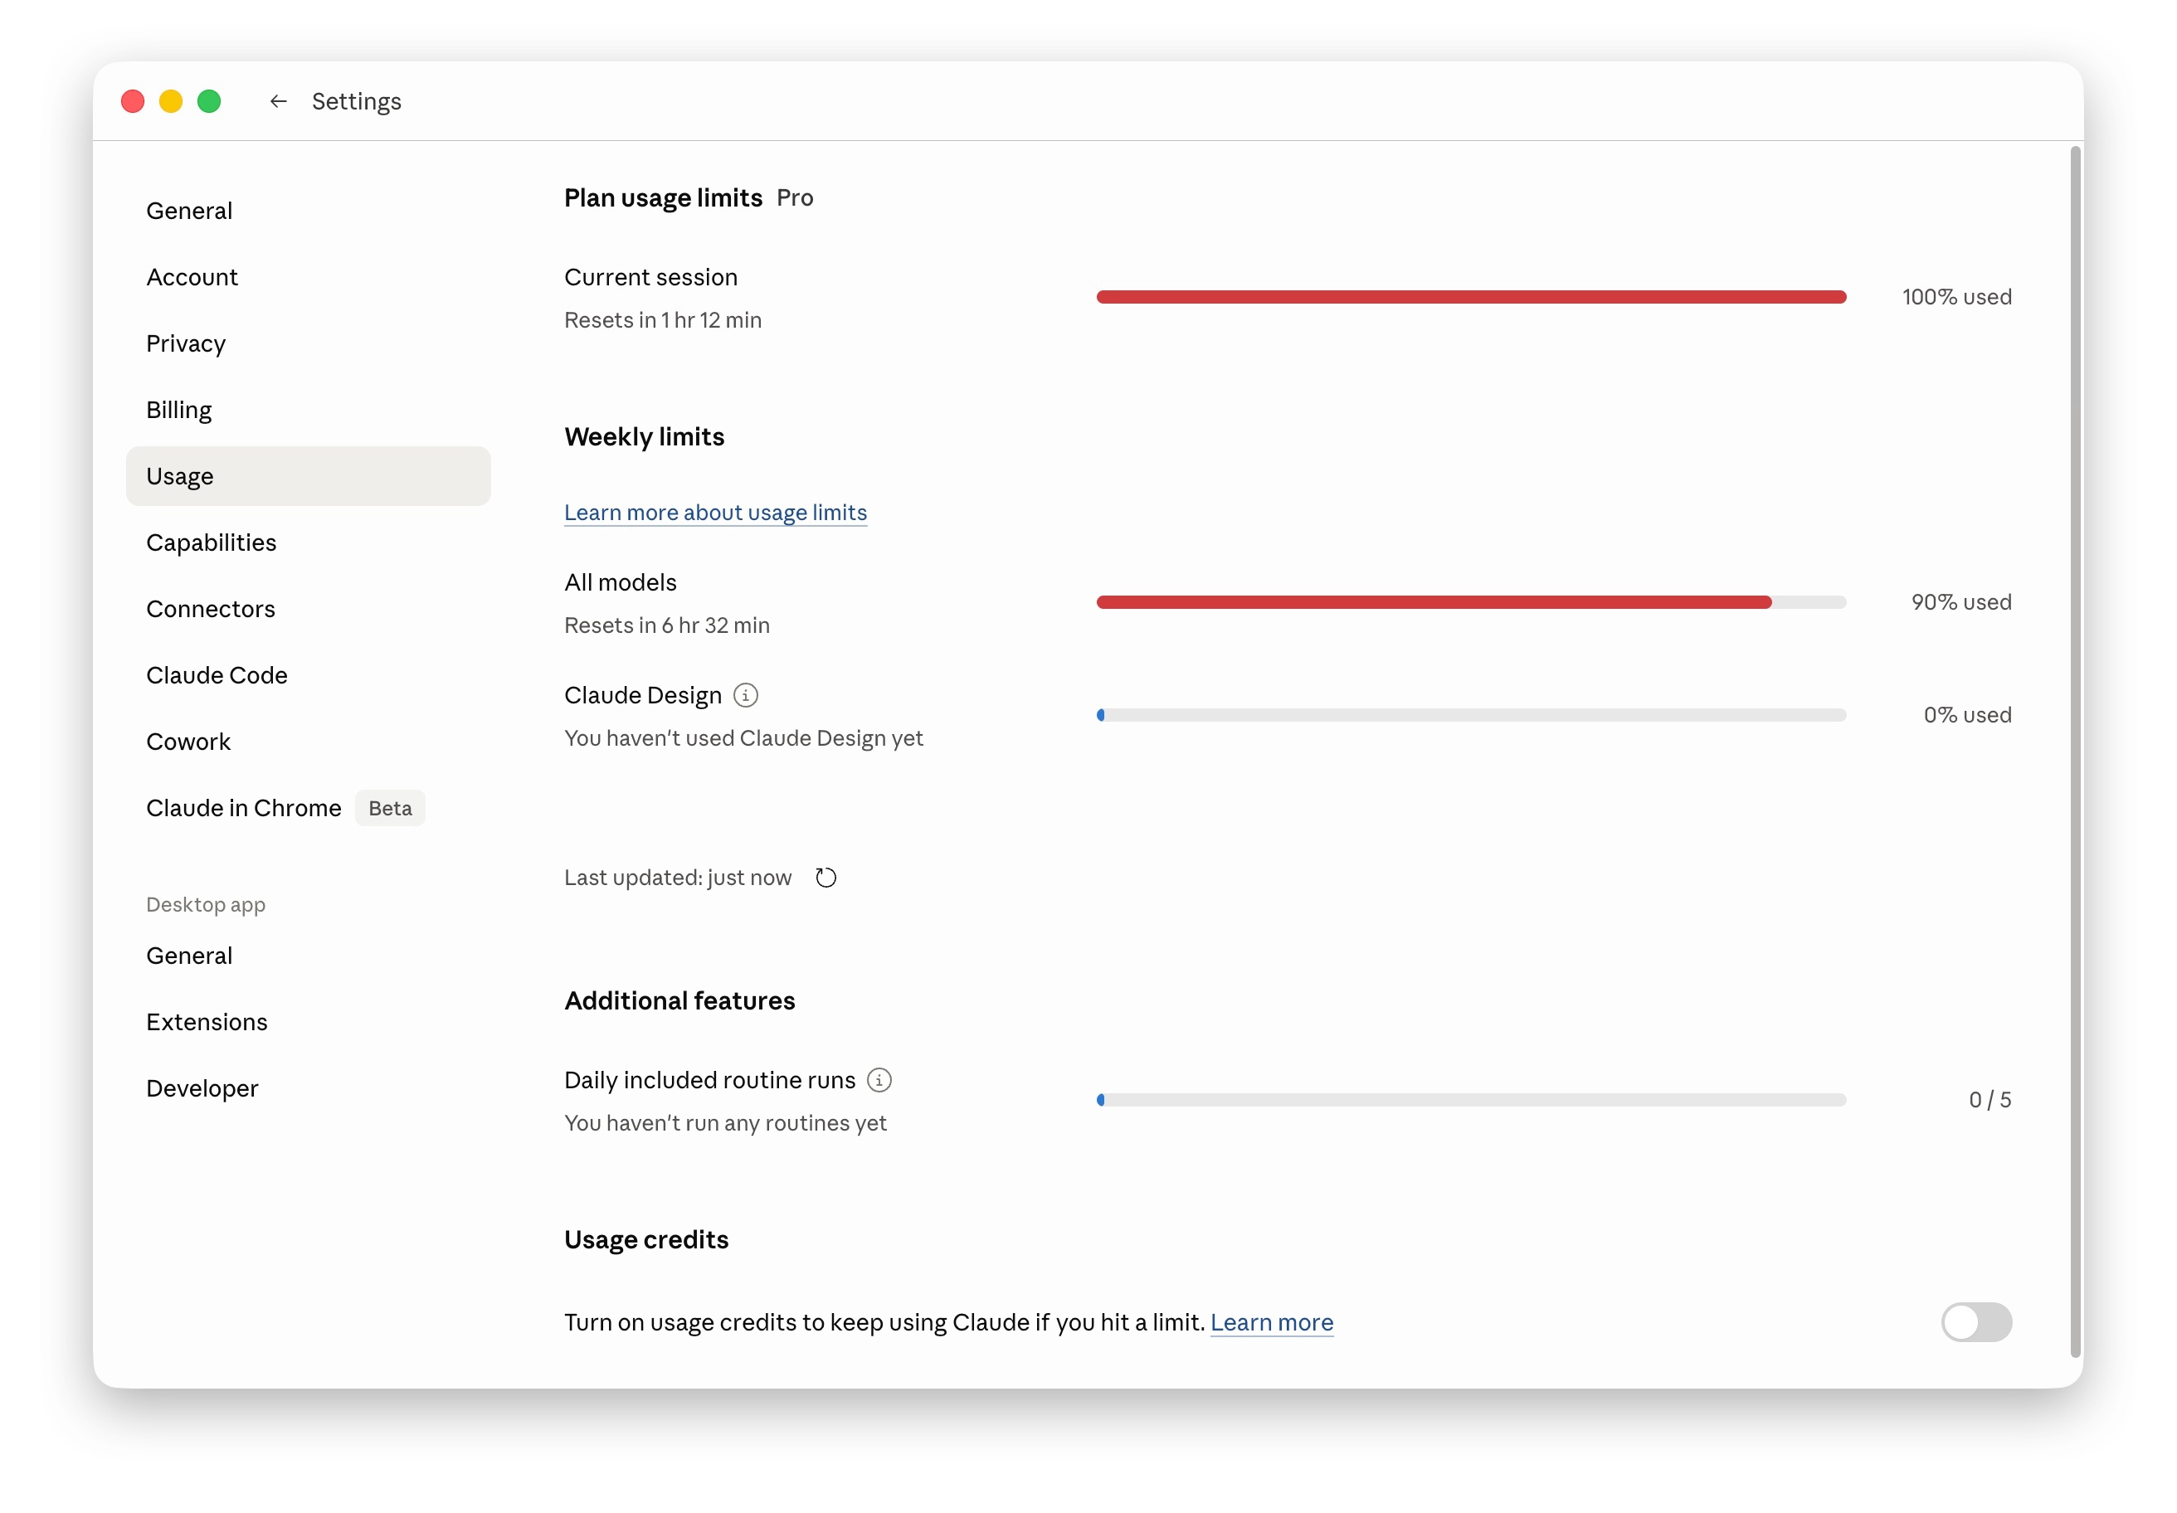The width and height of the screenshot is (2177, 1513).
Task: Click the 'Plan usage limits' heading
Action: coord(663,198)
